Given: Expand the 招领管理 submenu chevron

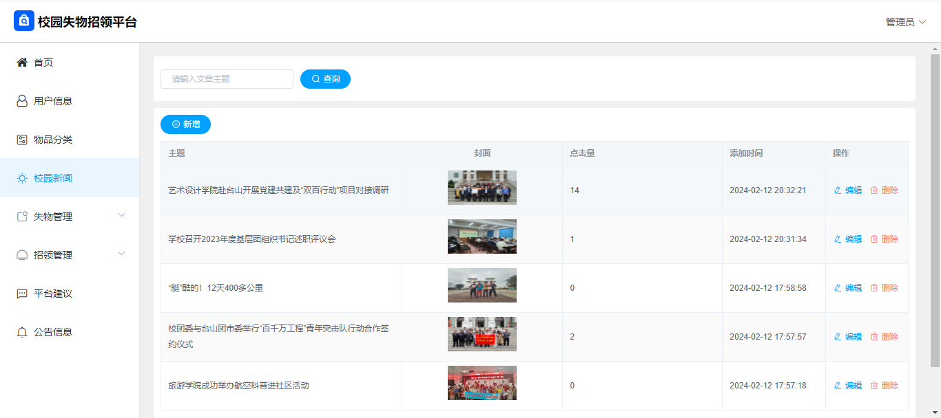Looking at the screenshot, I should [x=122, y=254].
